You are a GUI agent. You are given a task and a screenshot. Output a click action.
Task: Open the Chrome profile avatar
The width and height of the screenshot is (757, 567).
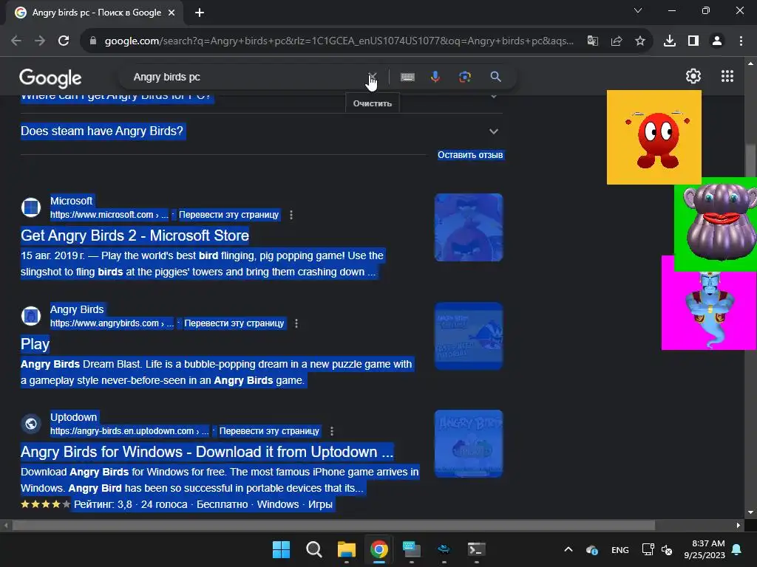point(717,41)
